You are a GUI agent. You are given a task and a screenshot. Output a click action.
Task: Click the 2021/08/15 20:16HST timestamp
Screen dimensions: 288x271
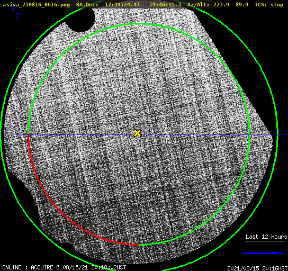[257, 268]
